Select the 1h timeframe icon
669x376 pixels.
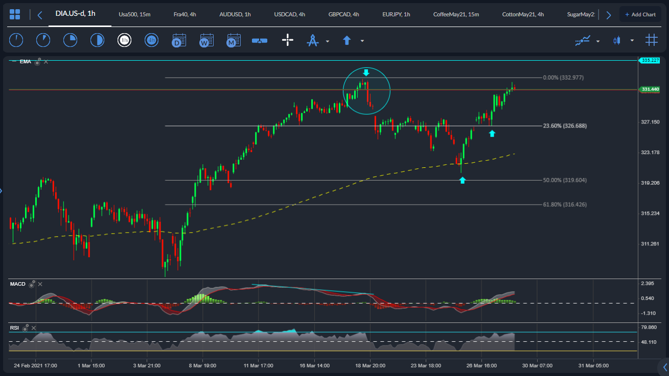click(x=124, y=40)
